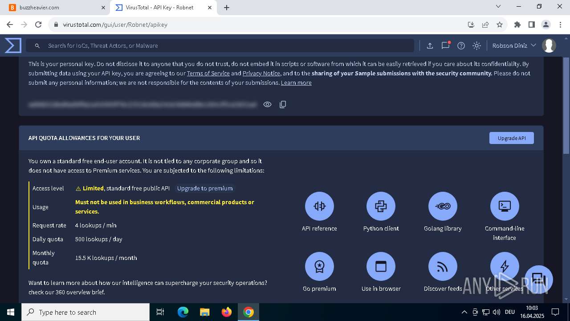This screenshot has height=321, width=570.
Task: Expand the tab search chevron
Action: pos(498,7)
